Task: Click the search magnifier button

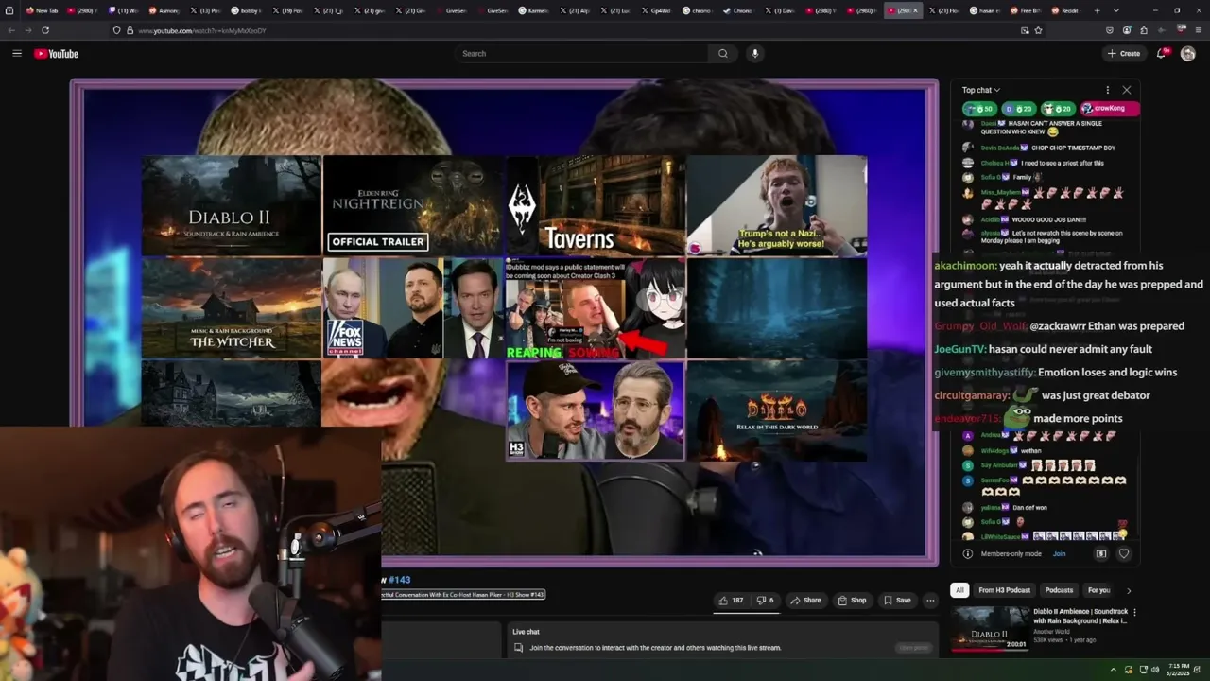Action: click(723, 54)
